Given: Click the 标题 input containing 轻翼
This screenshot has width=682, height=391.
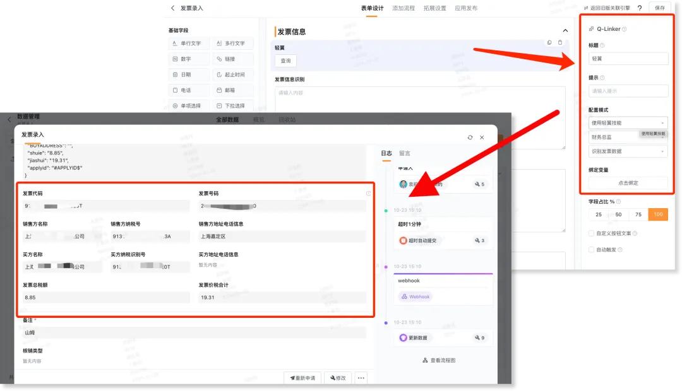Looking at the screenshot, I should (628, 59).
